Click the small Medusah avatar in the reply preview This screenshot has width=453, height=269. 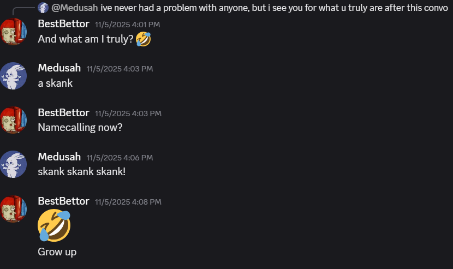43,8
